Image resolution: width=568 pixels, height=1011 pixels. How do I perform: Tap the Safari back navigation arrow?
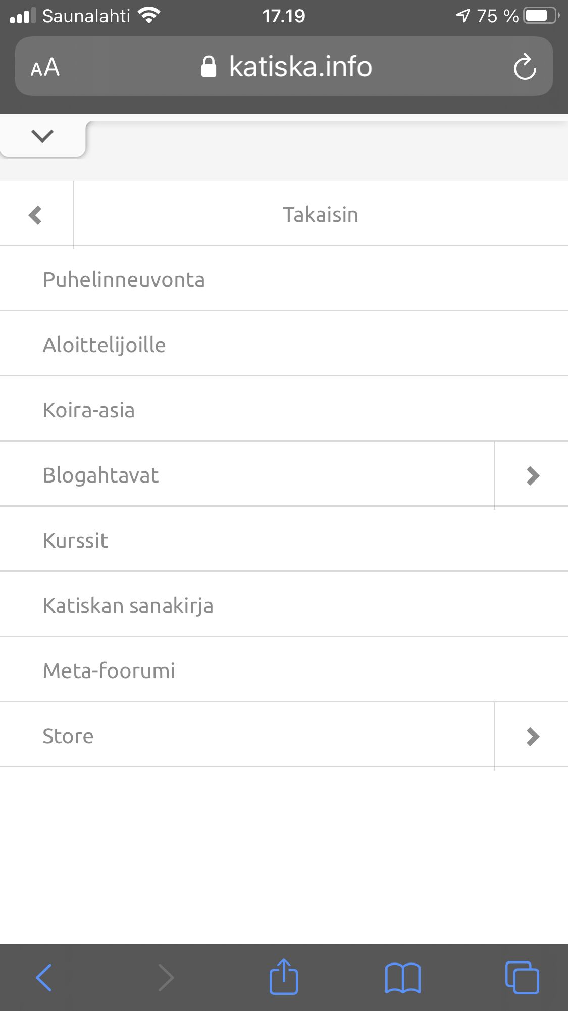(x=44, y=977)
